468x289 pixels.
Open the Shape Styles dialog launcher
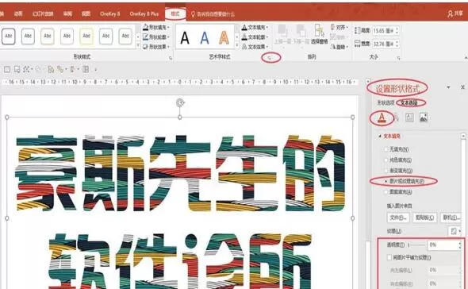tap(171, 58)
